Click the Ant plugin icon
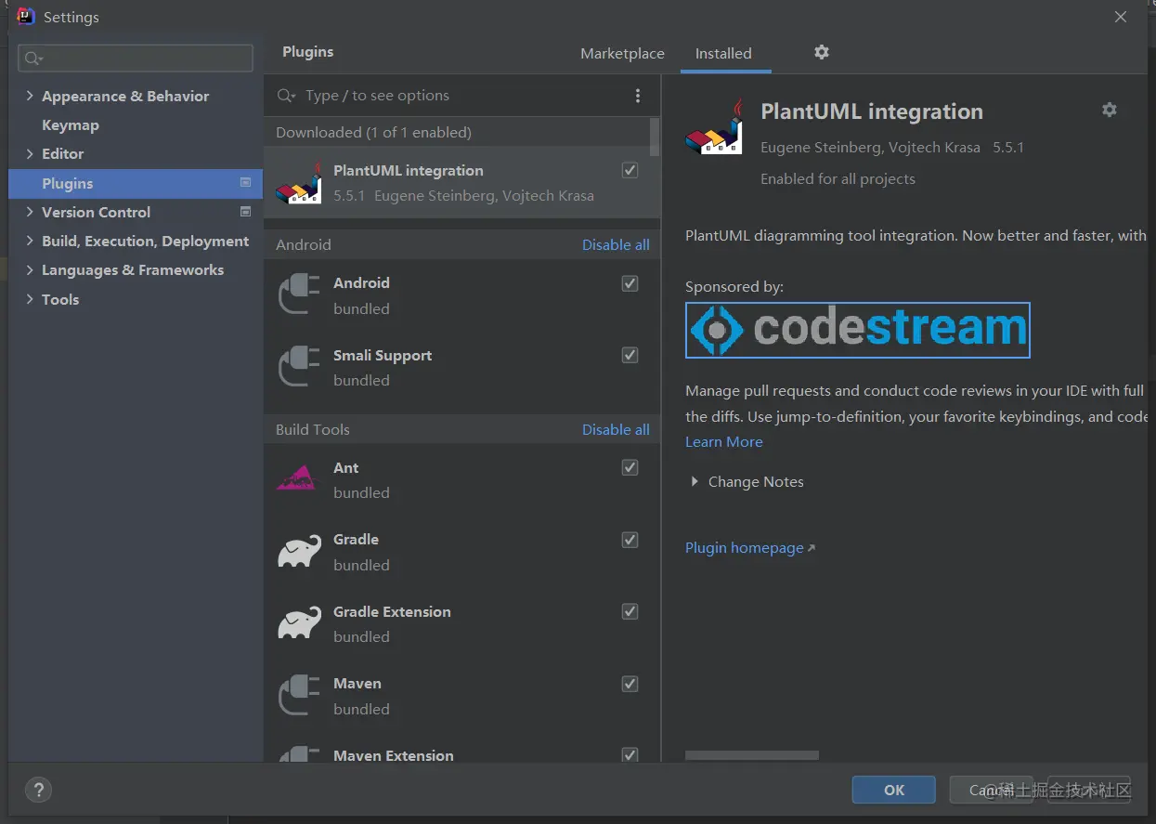This screenshot has width=1156, height=824. coord(297,479)
